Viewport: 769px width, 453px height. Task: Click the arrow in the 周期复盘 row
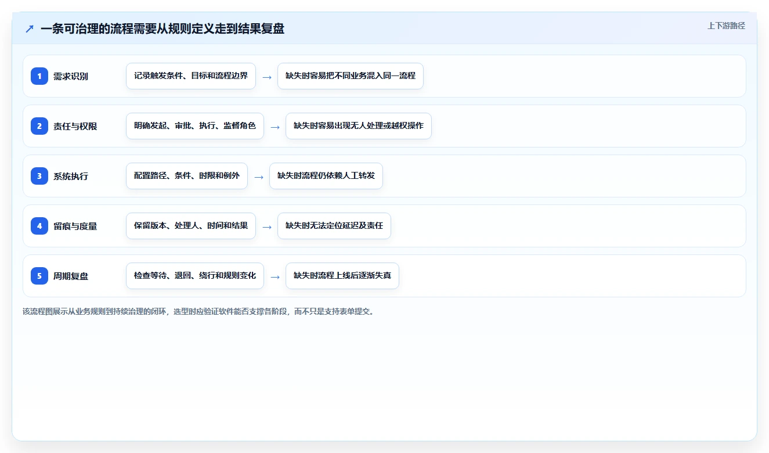[275, 276]
